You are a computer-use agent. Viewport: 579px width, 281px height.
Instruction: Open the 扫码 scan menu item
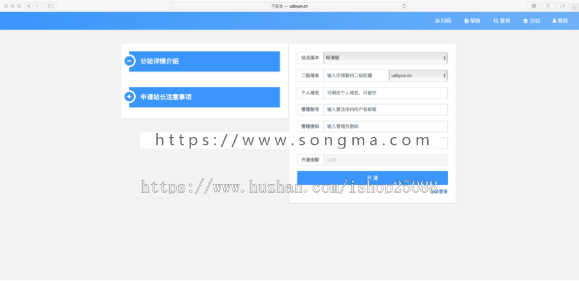(443, 21)
